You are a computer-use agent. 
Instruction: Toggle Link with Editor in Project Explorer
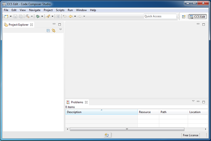[x=54, y=31]
